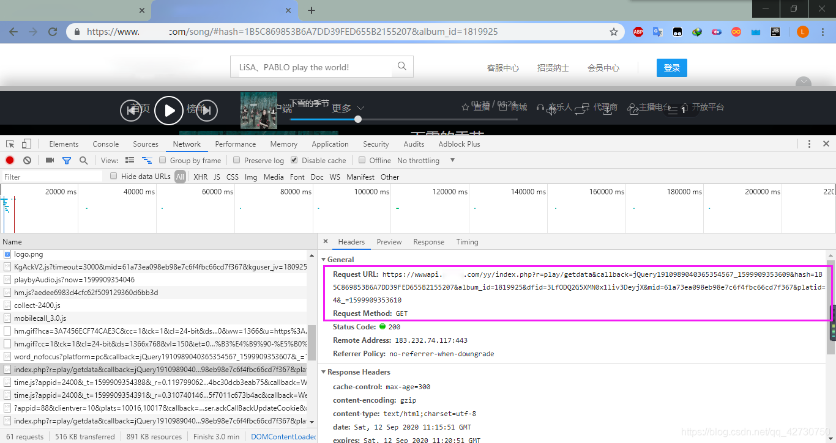This screenshot has height=443, width=836.
Task: Filter requests by JS type
Action: [x=217, y=177]
